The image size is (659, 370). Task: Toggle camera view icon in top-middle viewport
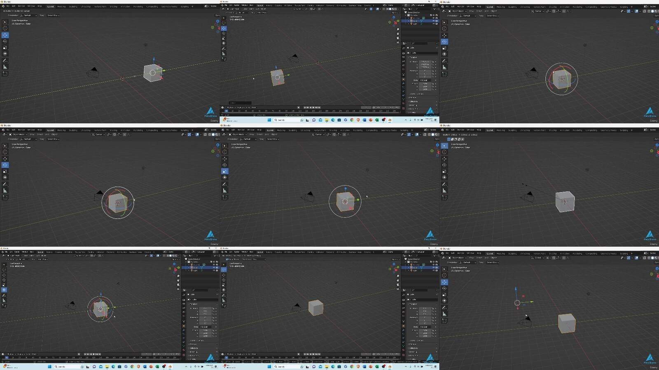click(x=398, y=38)
